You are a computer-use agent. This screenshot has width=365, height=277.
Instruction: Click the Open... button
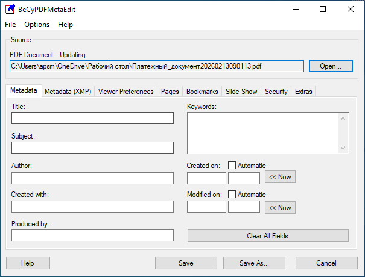point(331,66)
